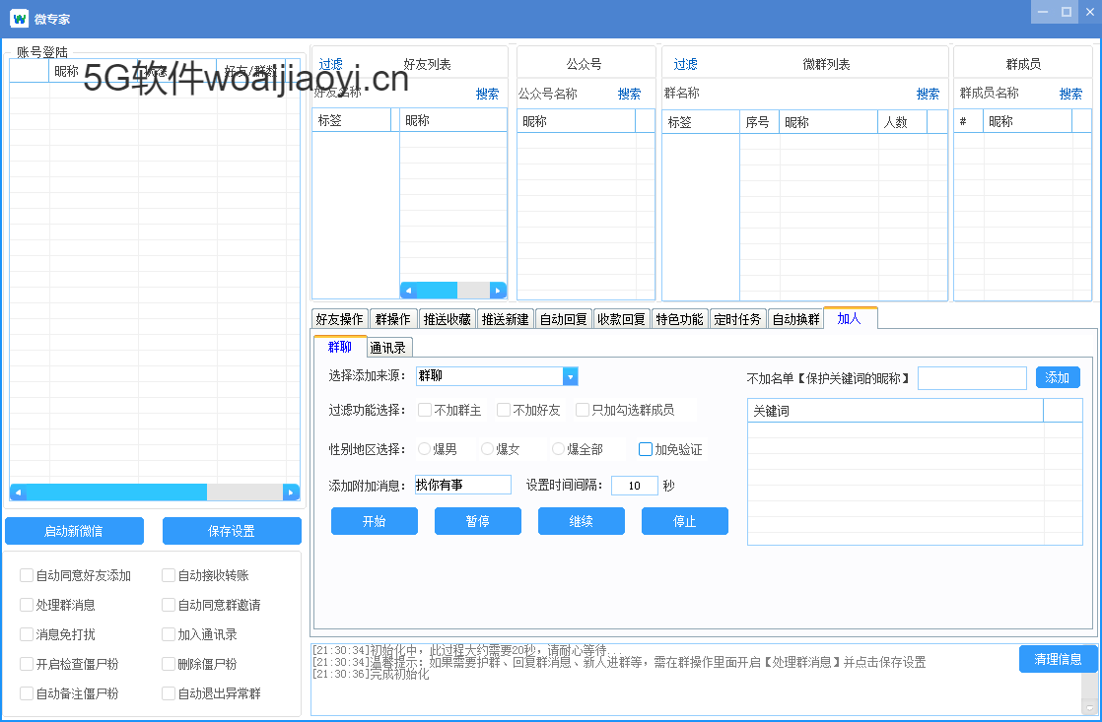Enable 自动接收转账 checkbox
This screenshot has height=722, width=1102.
(169, 575)
